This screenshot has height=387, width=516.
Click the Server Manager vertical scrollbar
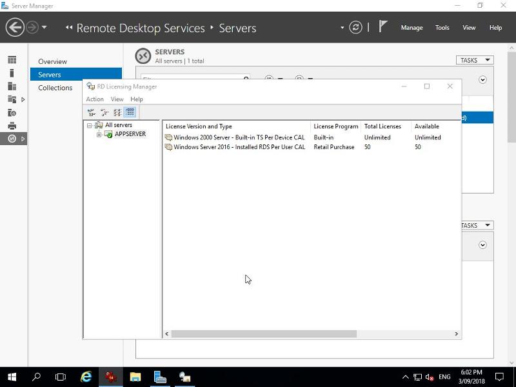click(511, 97)
